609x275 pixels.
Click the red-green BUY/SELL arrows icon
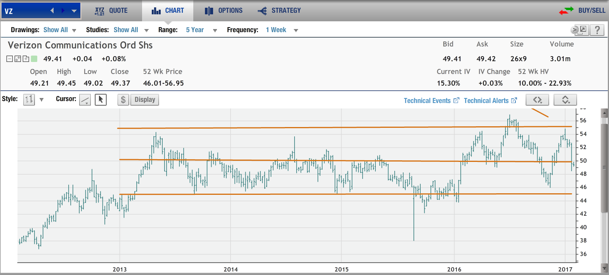pyautogui.click(x=566, y=11)
